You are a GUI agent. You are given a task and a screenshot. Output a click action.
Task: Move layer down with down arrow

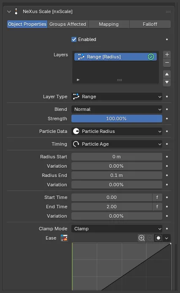pyautogui.click(x=167, y=82)
